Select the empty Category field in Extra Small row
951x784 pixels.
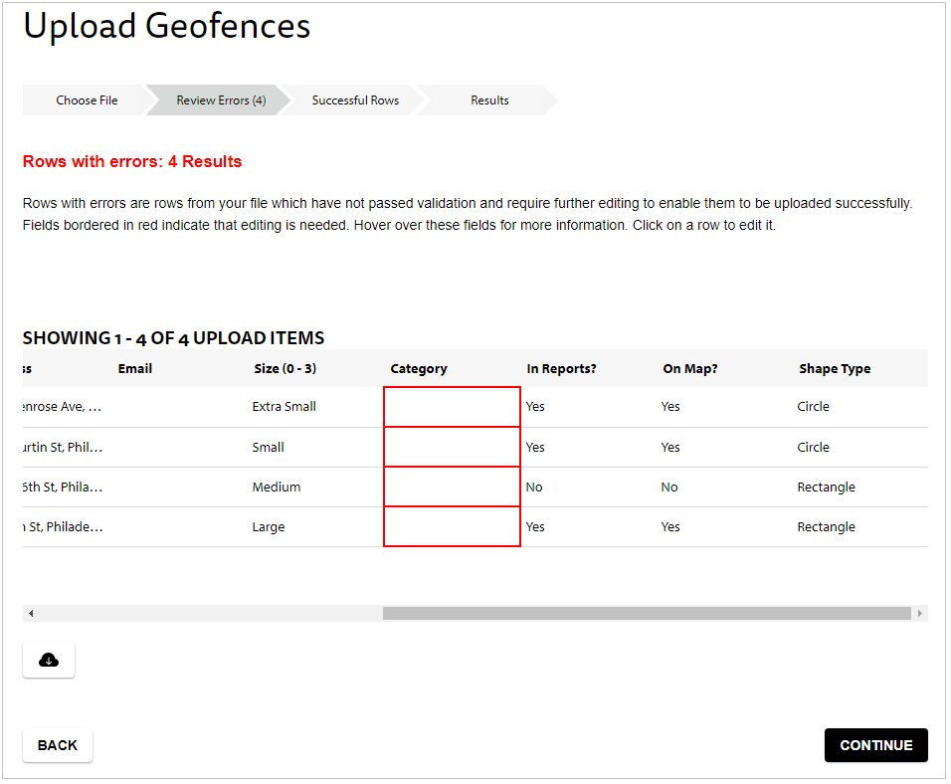tap(452, 407)
